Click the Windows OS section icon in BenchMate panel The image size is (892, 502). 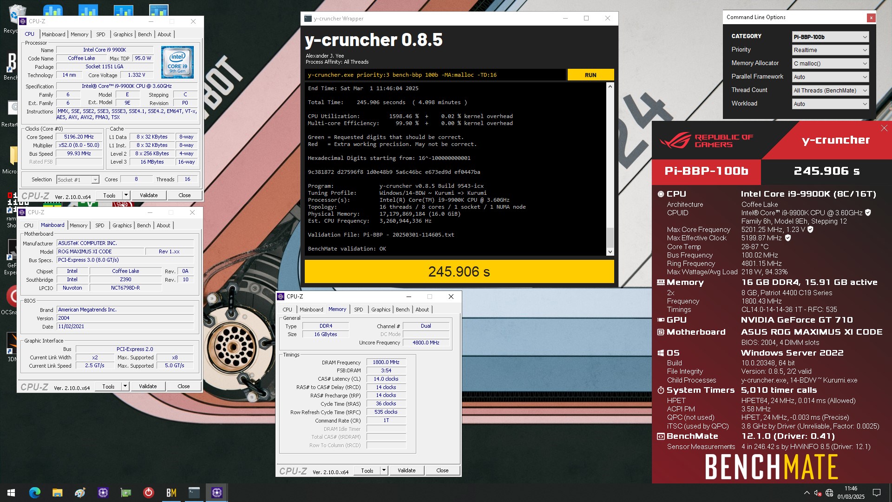[x=661, y=353]
